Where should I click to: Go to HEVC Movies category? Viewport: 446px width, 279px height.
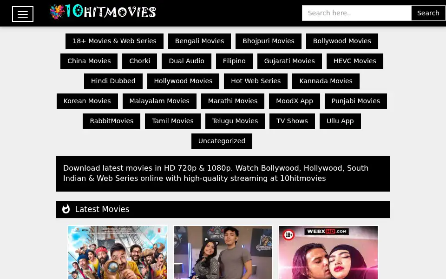[354, 61]
